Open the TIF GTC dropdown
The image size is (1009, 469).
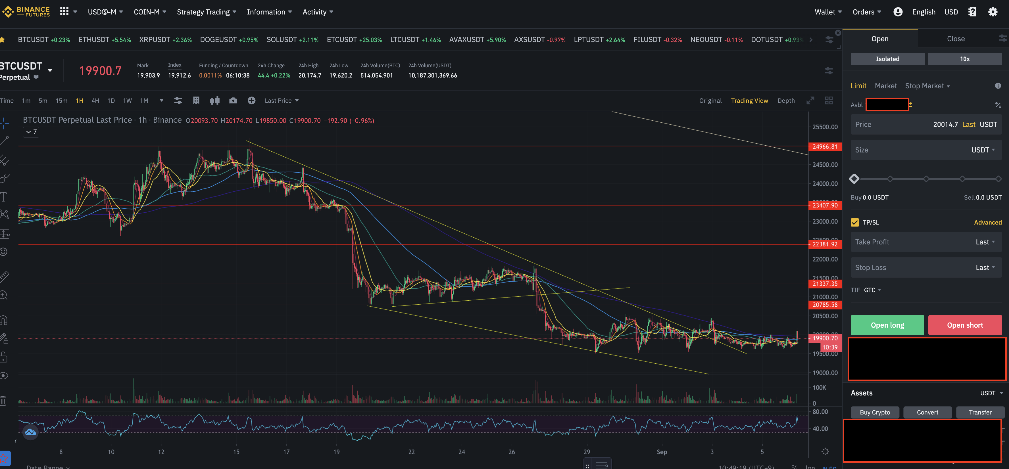(x=872, y=290)
